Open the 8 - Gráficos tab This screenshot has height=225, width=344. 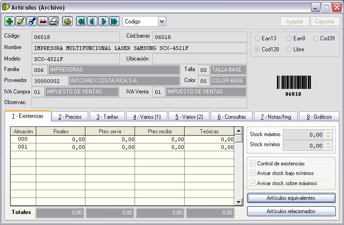pyautogui.click(x=319, y=117)
